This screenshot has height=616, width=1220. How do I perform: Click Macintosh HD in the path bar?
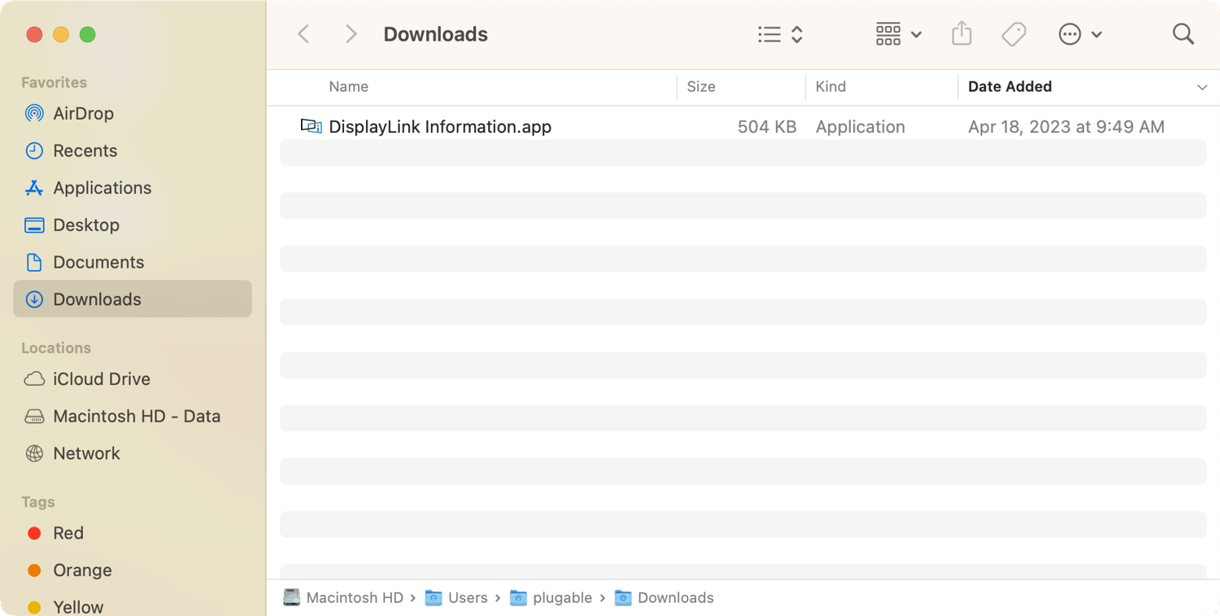tap(354, 598)
